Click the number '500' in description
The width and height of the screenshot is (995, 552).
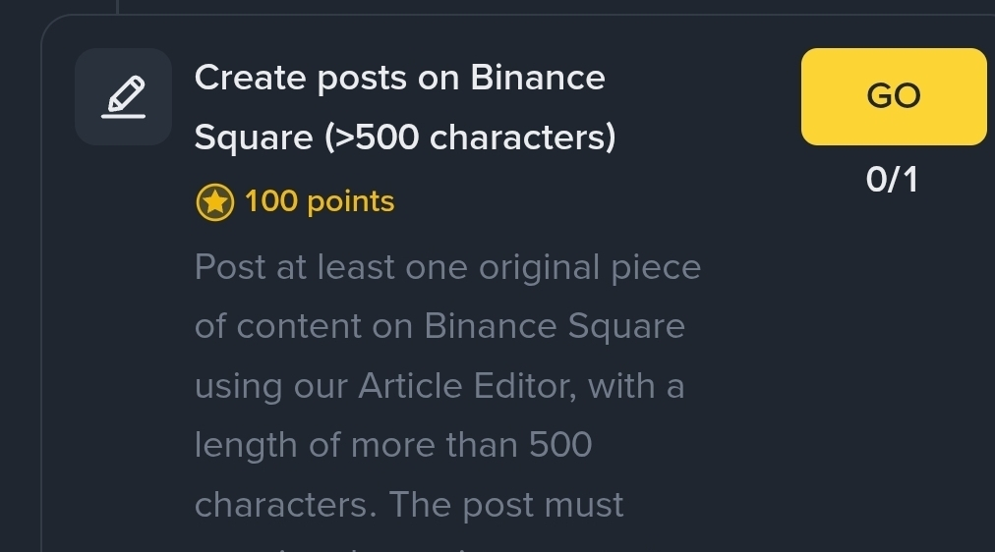pos(560,445)
